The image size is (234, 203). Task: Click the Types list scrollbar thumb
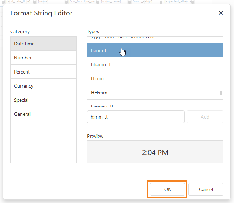221,93
